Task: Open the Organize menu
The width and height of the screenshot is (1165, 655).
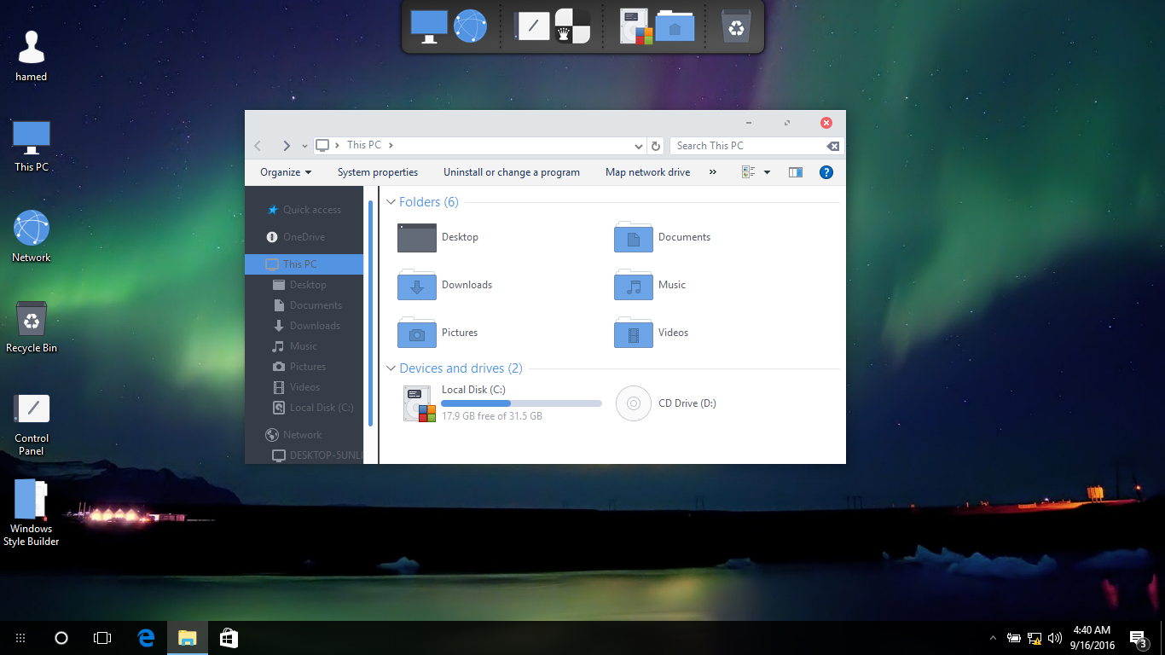Action: (286, 172)
